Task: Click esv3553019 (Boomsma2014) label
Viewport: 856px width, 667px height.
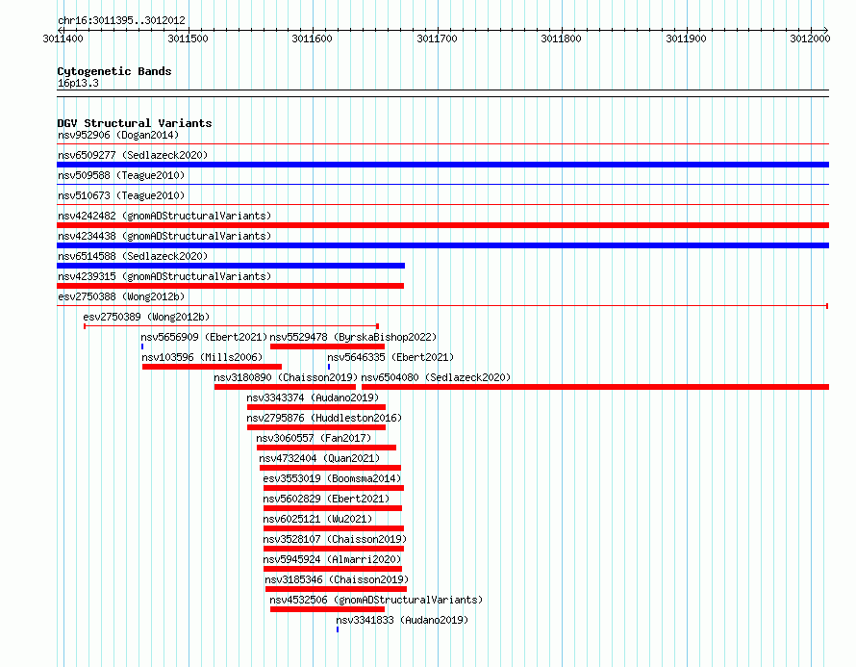Action: coord(332,478)
